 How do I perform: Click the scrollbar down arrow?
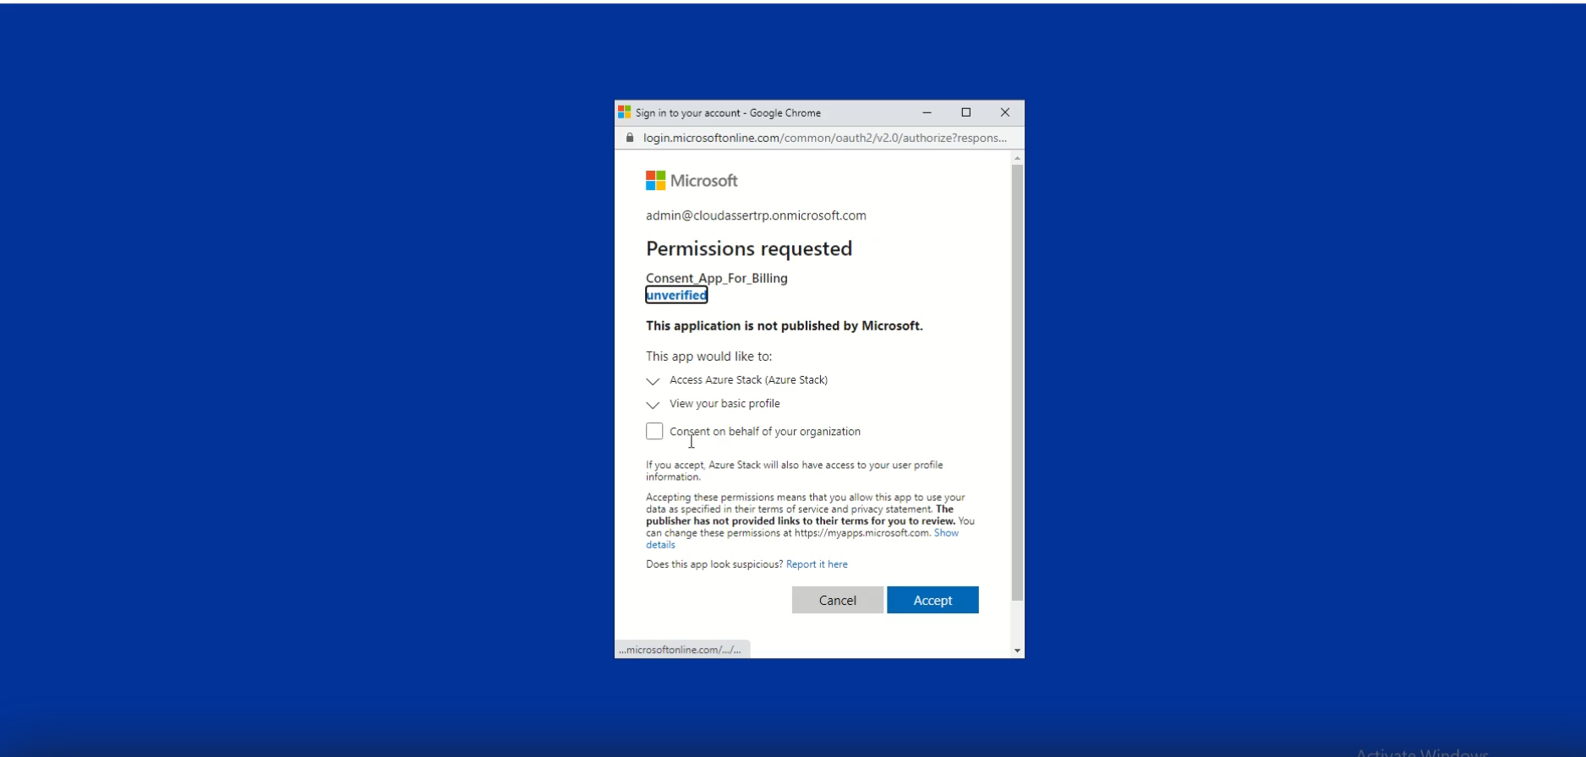1017,651
